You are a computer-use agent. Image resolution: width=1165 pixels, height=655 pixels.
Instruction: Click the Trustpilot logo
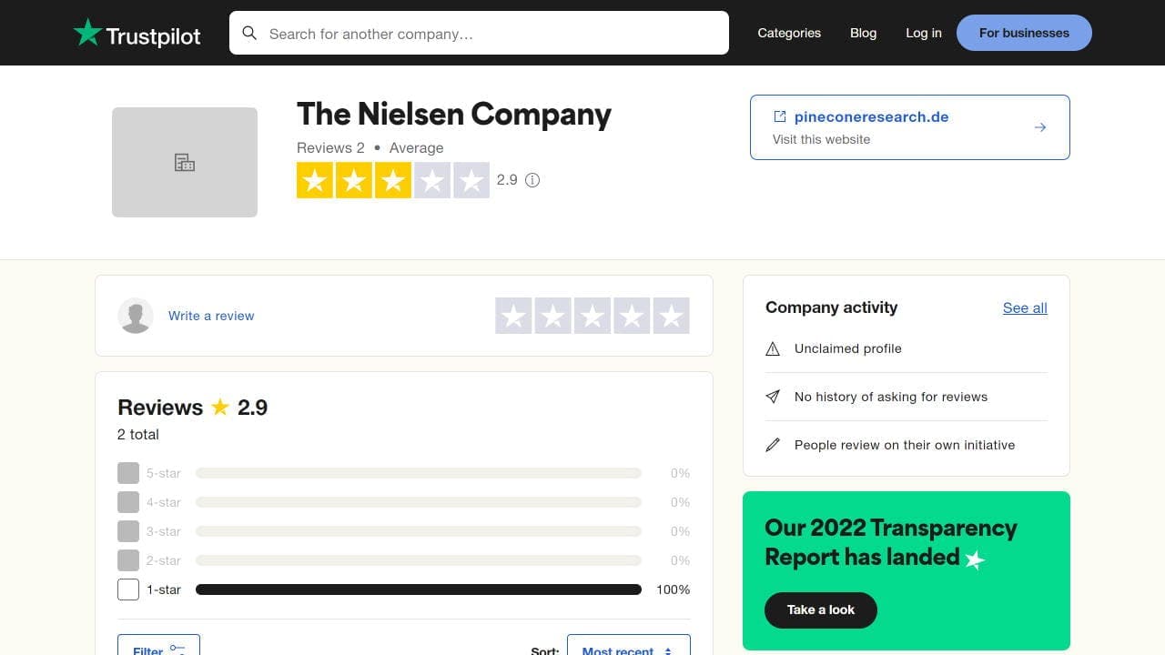[x=137, y=34]
